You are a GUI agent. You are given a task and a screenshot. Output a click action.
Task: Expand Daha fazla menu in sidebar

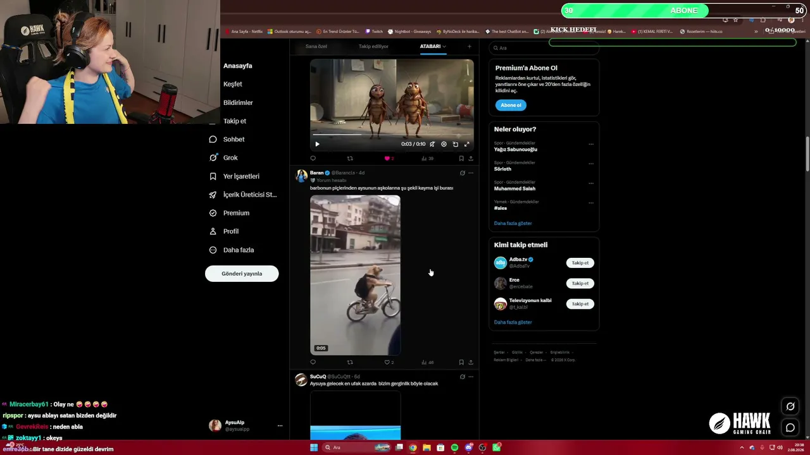tap(239, 250)
